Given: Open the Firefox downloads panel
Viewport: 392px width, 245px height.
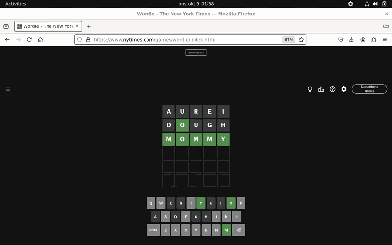Looking at the screenshot, I should (351, 40).
